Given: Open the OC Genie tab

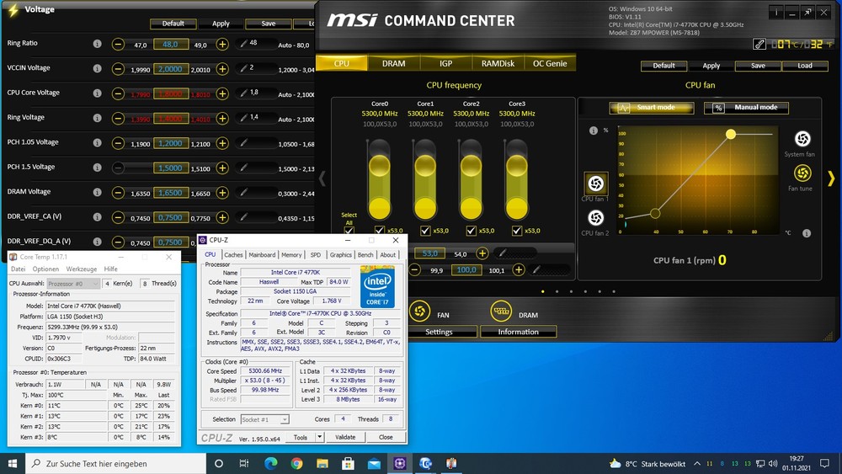Looking at the screenshot, I should [x=550, y=63].
